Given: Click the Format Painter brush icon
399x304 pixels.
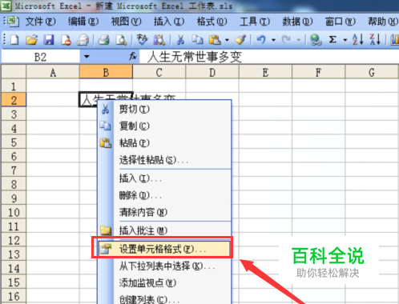Looking at the screenshot, I should [240, 40].
